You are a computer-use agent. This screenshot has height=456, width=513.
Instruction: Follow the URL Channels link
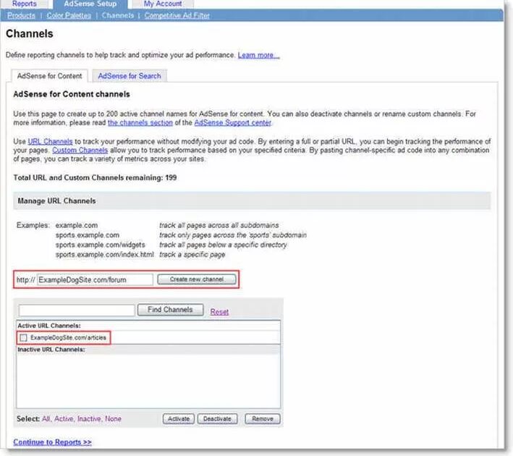50,142
